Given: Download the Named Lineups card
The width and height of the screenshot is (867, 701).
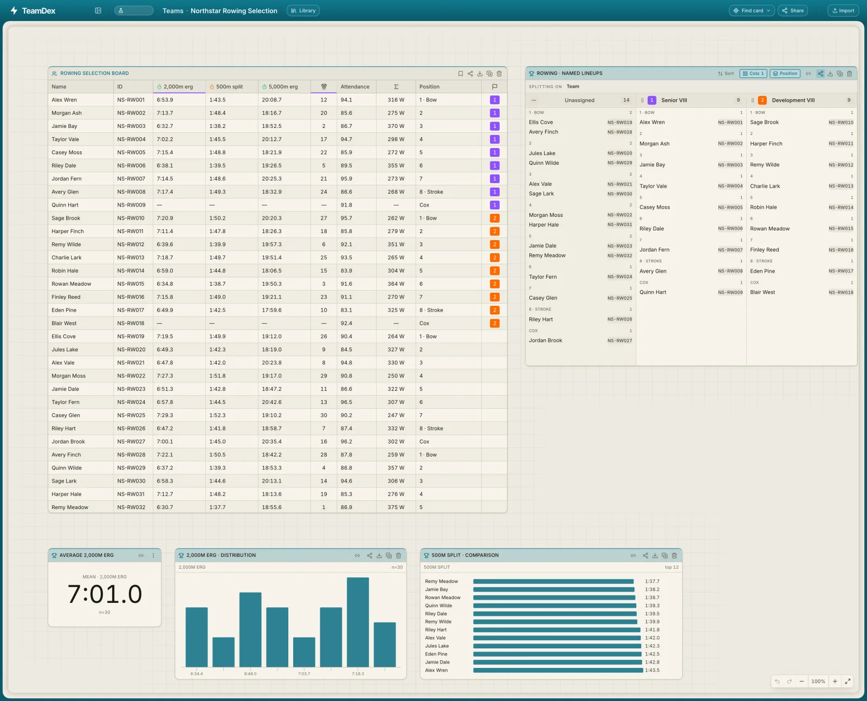Looking at the screenshot, I should click(830, 74).
